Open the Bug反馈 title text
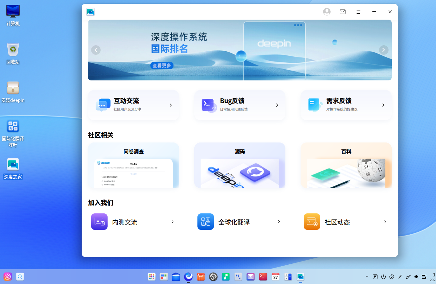Screen dimensions: 436x284 click(232, 101)
